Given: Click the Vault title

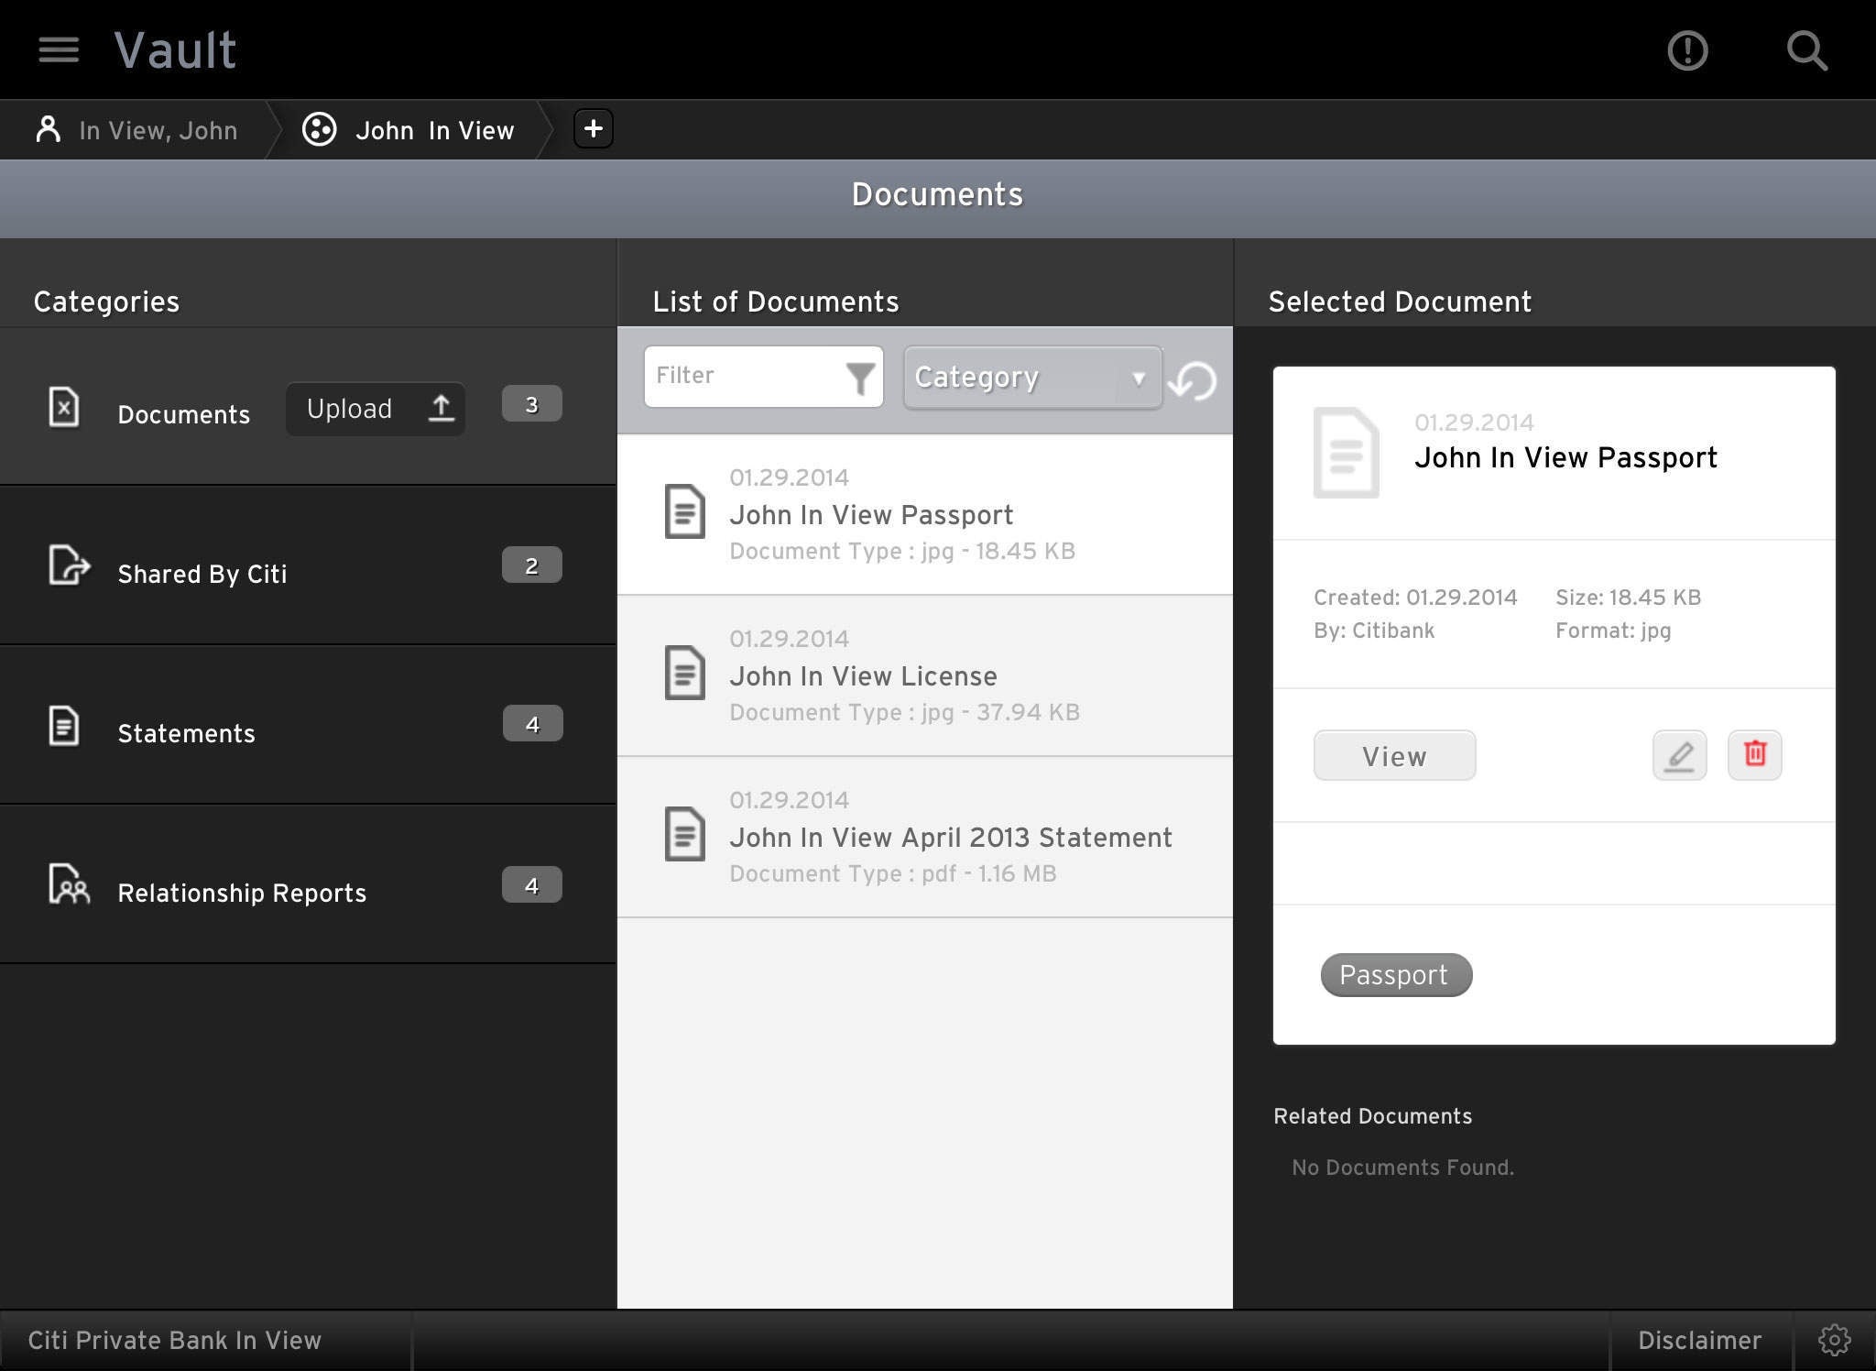Looking at the screenshot, I should click(x=175, y=49).
